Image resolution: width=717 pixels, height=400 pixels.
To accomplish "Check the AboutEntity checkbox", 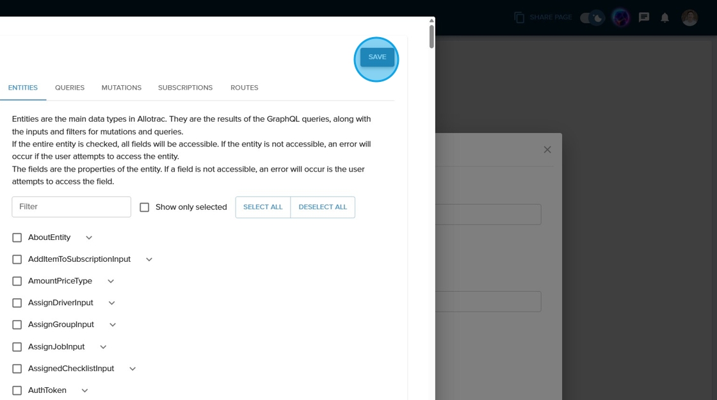I will pyautogui.click(x=17, y=237).
